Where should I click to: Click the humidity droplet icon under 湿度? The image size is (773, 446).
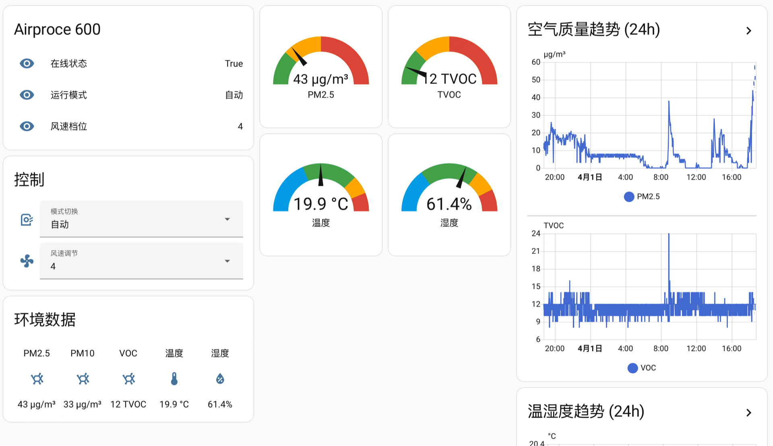219,378
